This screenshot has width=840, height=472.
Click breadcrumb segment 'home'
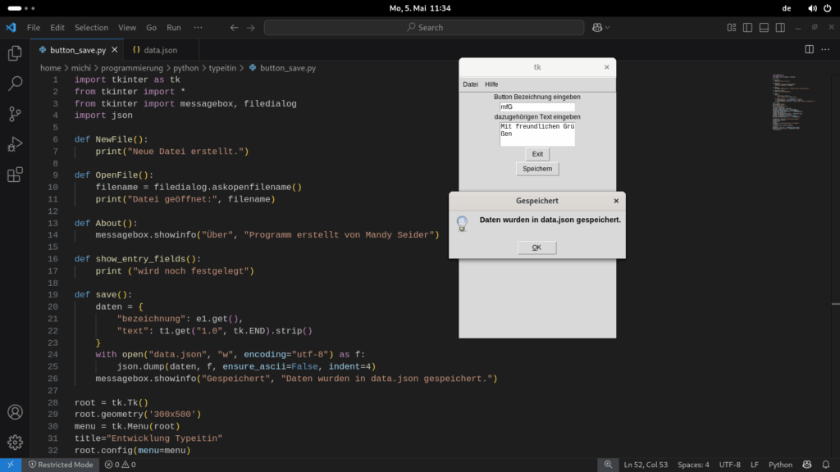[50, 68]
